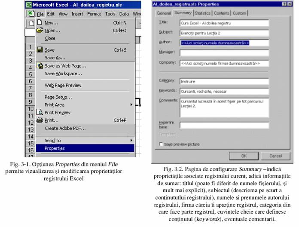Image resolution: width=299 pixels, height=227 pixels.
Task: Choose Print... menu entry
Action: click(x=85, y=120)
